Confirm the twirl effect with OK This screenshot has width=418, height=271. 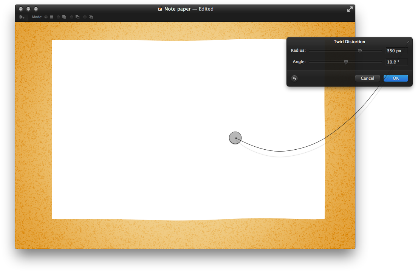click(x=395, y=78)
